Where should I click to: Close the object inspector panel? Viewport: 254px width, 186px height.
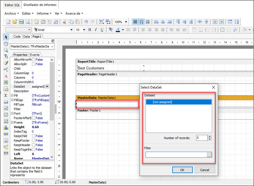tap(53, 41)
